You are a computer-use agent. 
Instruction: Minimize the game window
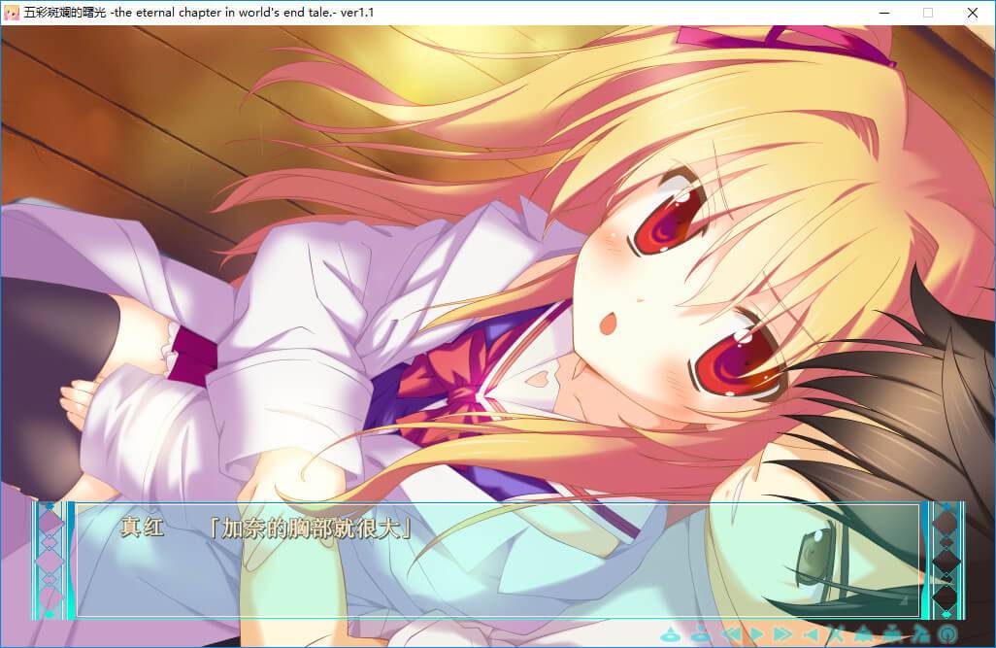tap(883, 13)
